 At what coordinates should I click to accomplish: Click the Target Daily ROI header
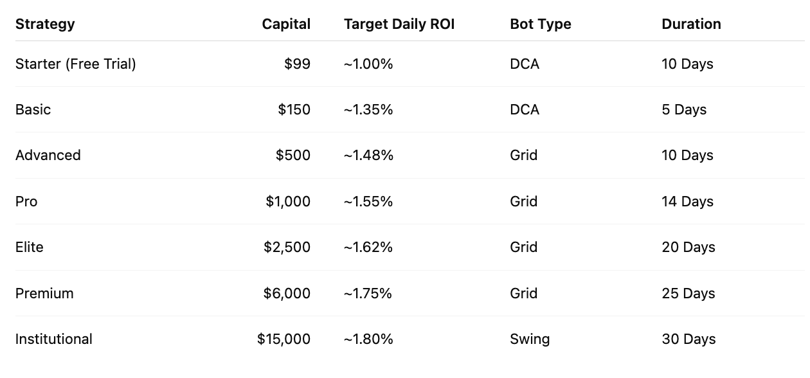click(399, 24)
